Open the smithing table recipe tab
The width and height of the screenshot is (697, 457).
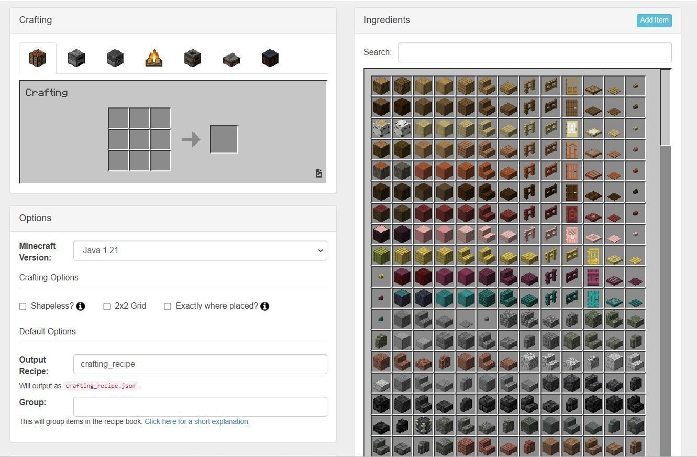pyautogui.click(x=270, y=58)
